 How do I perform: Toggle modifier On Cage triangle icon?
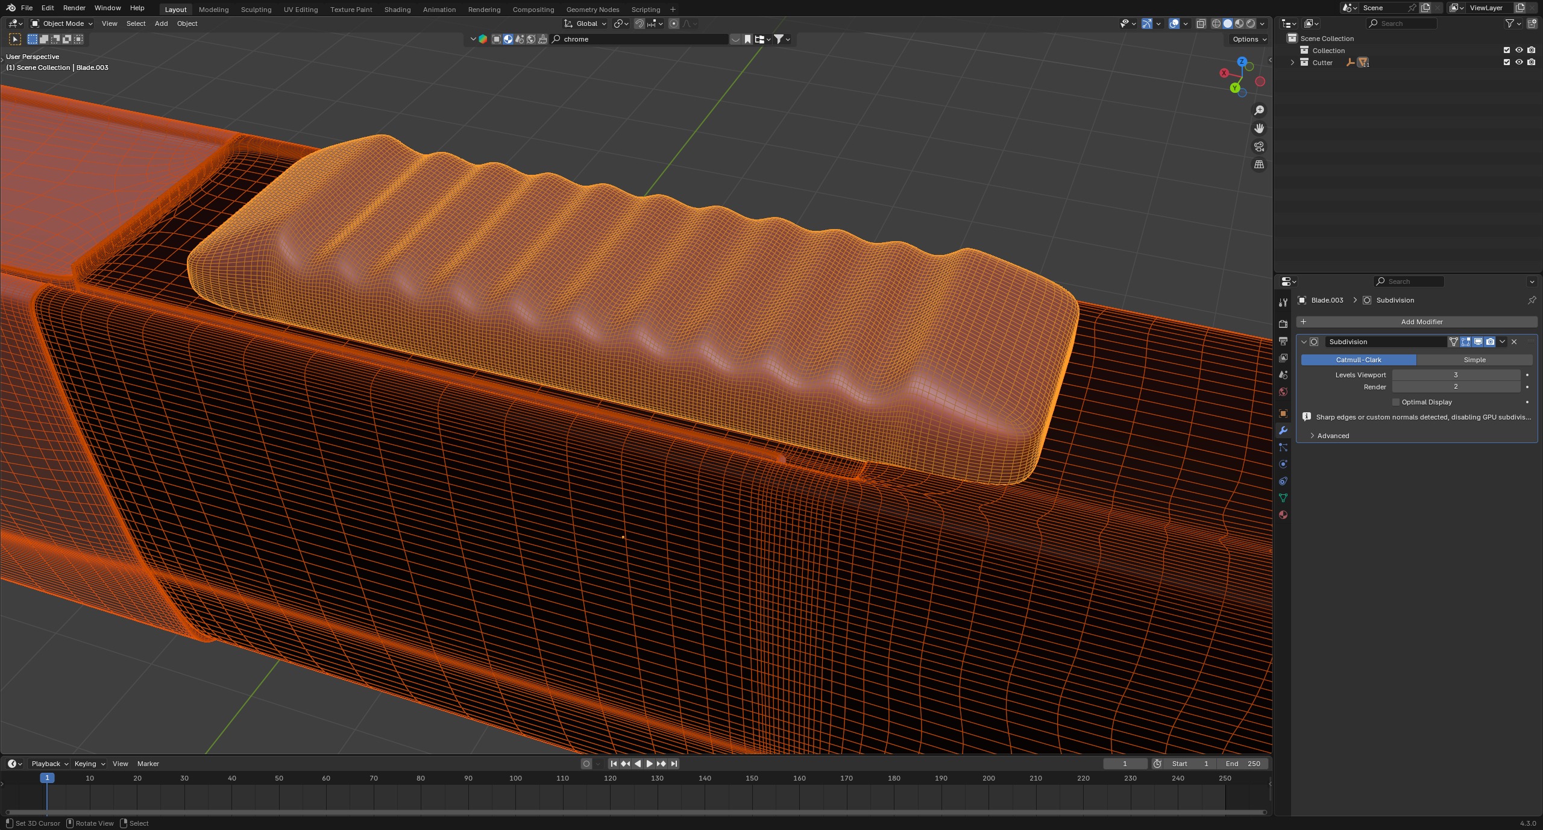pyautogui.click(x=1454, y=342)
